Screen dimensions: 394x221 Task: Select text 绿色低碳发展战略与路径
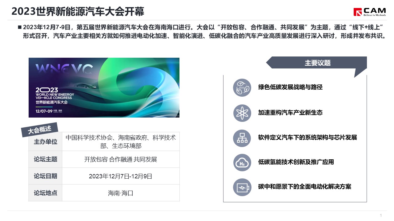(290, 87)
